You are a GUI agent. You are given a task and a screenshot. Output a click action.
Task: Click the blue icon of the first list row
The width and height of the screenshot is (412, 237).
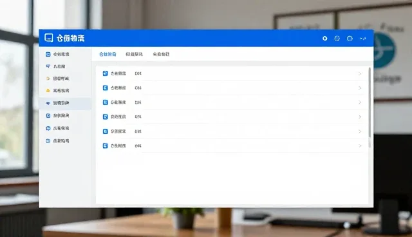105,73
